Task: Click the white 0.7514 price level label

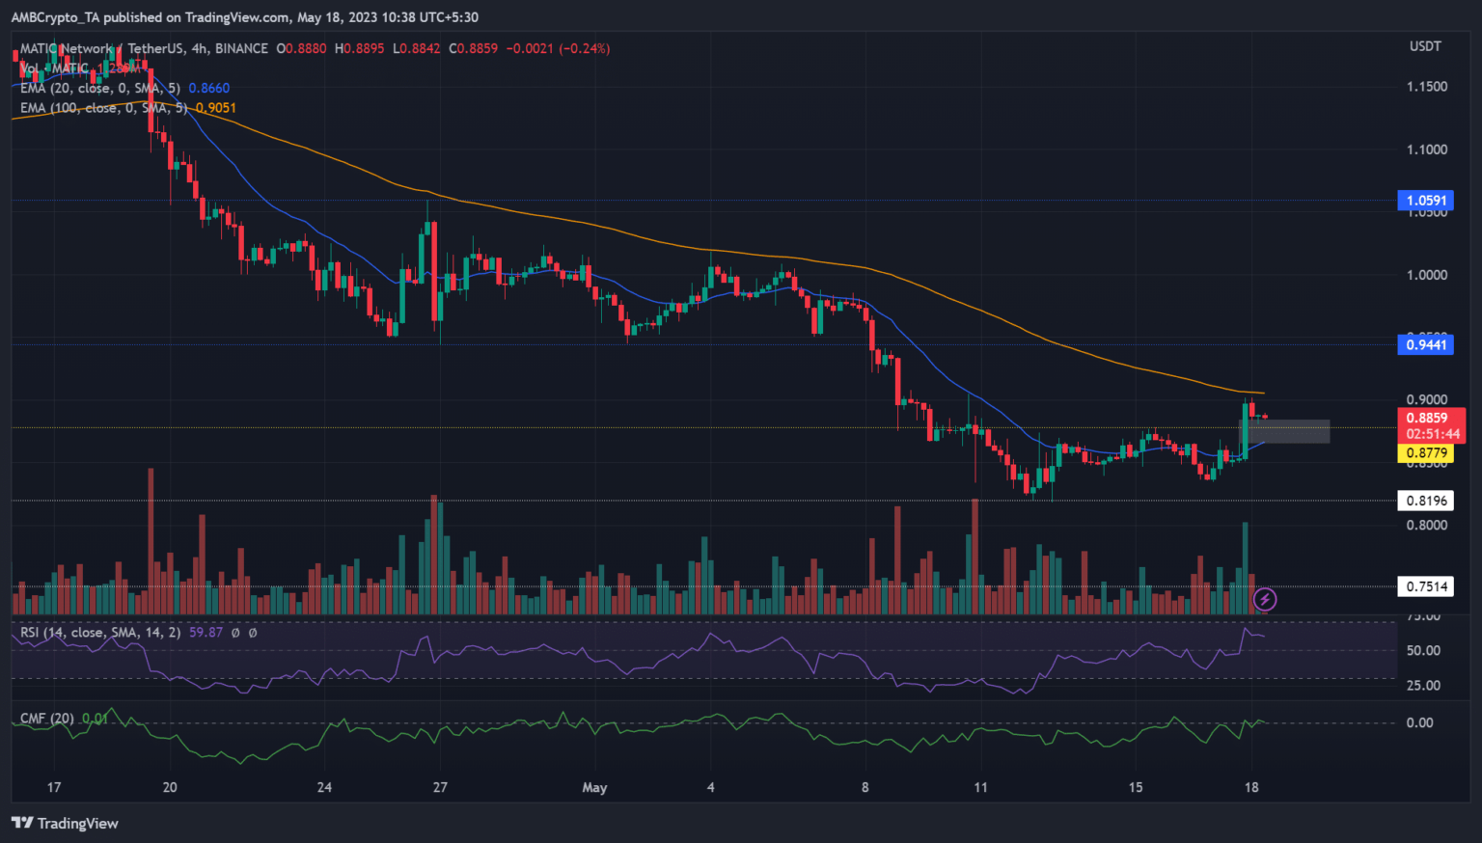Action: 1426,586
